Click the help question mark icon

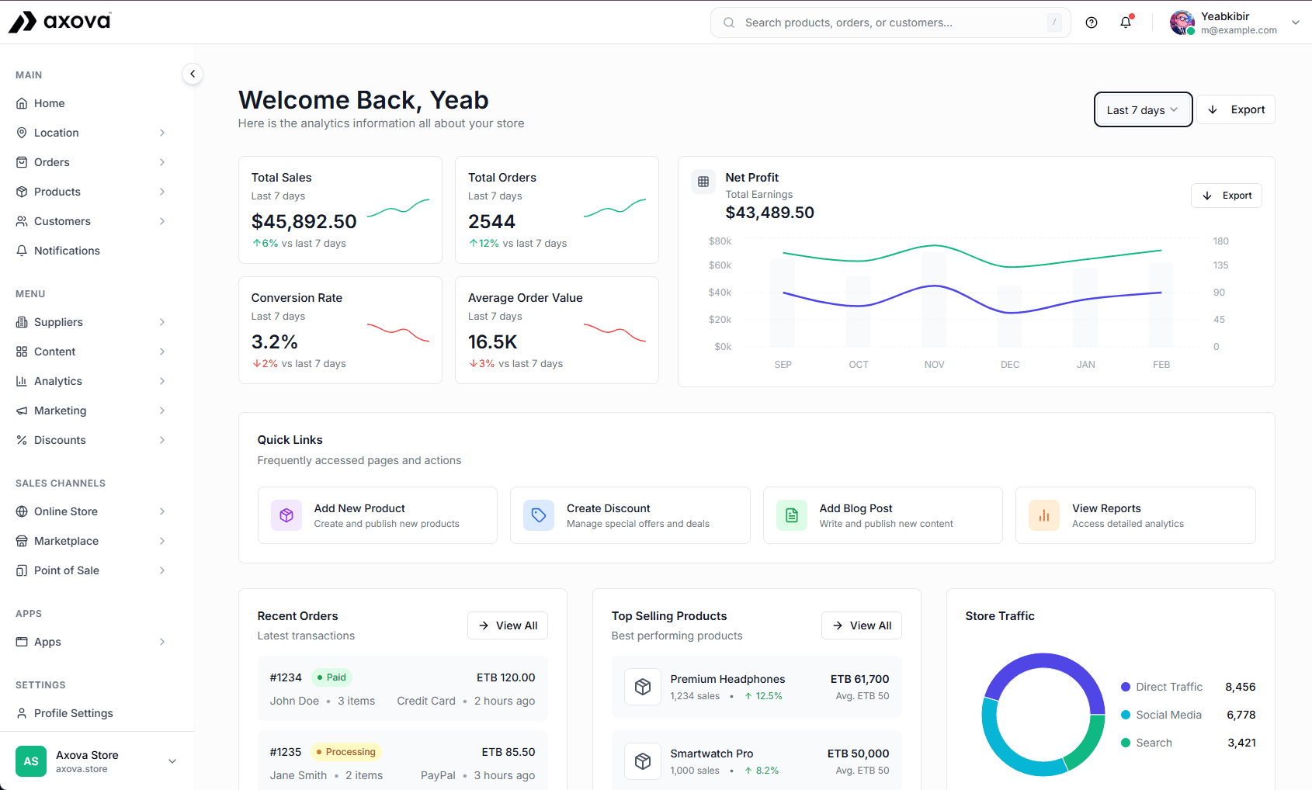pos(1092,23)
